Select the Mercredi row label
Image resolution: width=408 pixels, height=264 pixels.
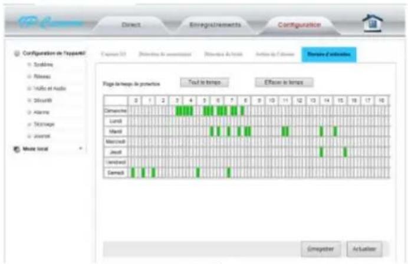click(116, 142)
